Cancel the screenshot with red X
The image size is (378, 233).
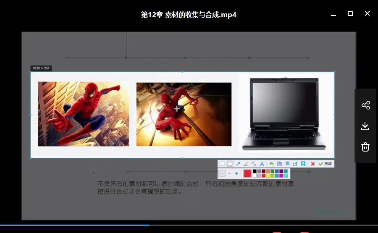[312, 164]
